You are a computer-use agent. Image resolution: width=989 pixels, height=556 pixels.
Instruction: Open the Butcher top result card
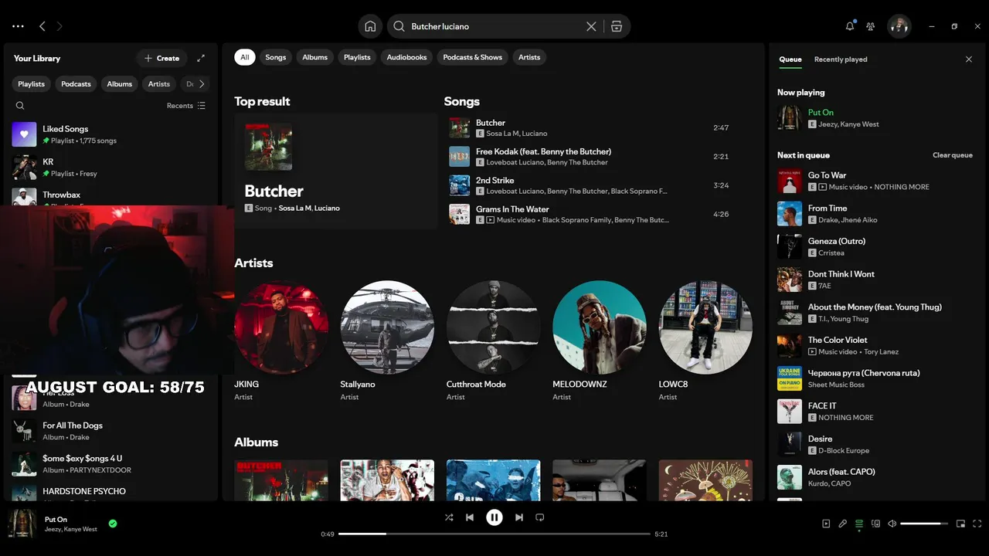click(335, 171)
